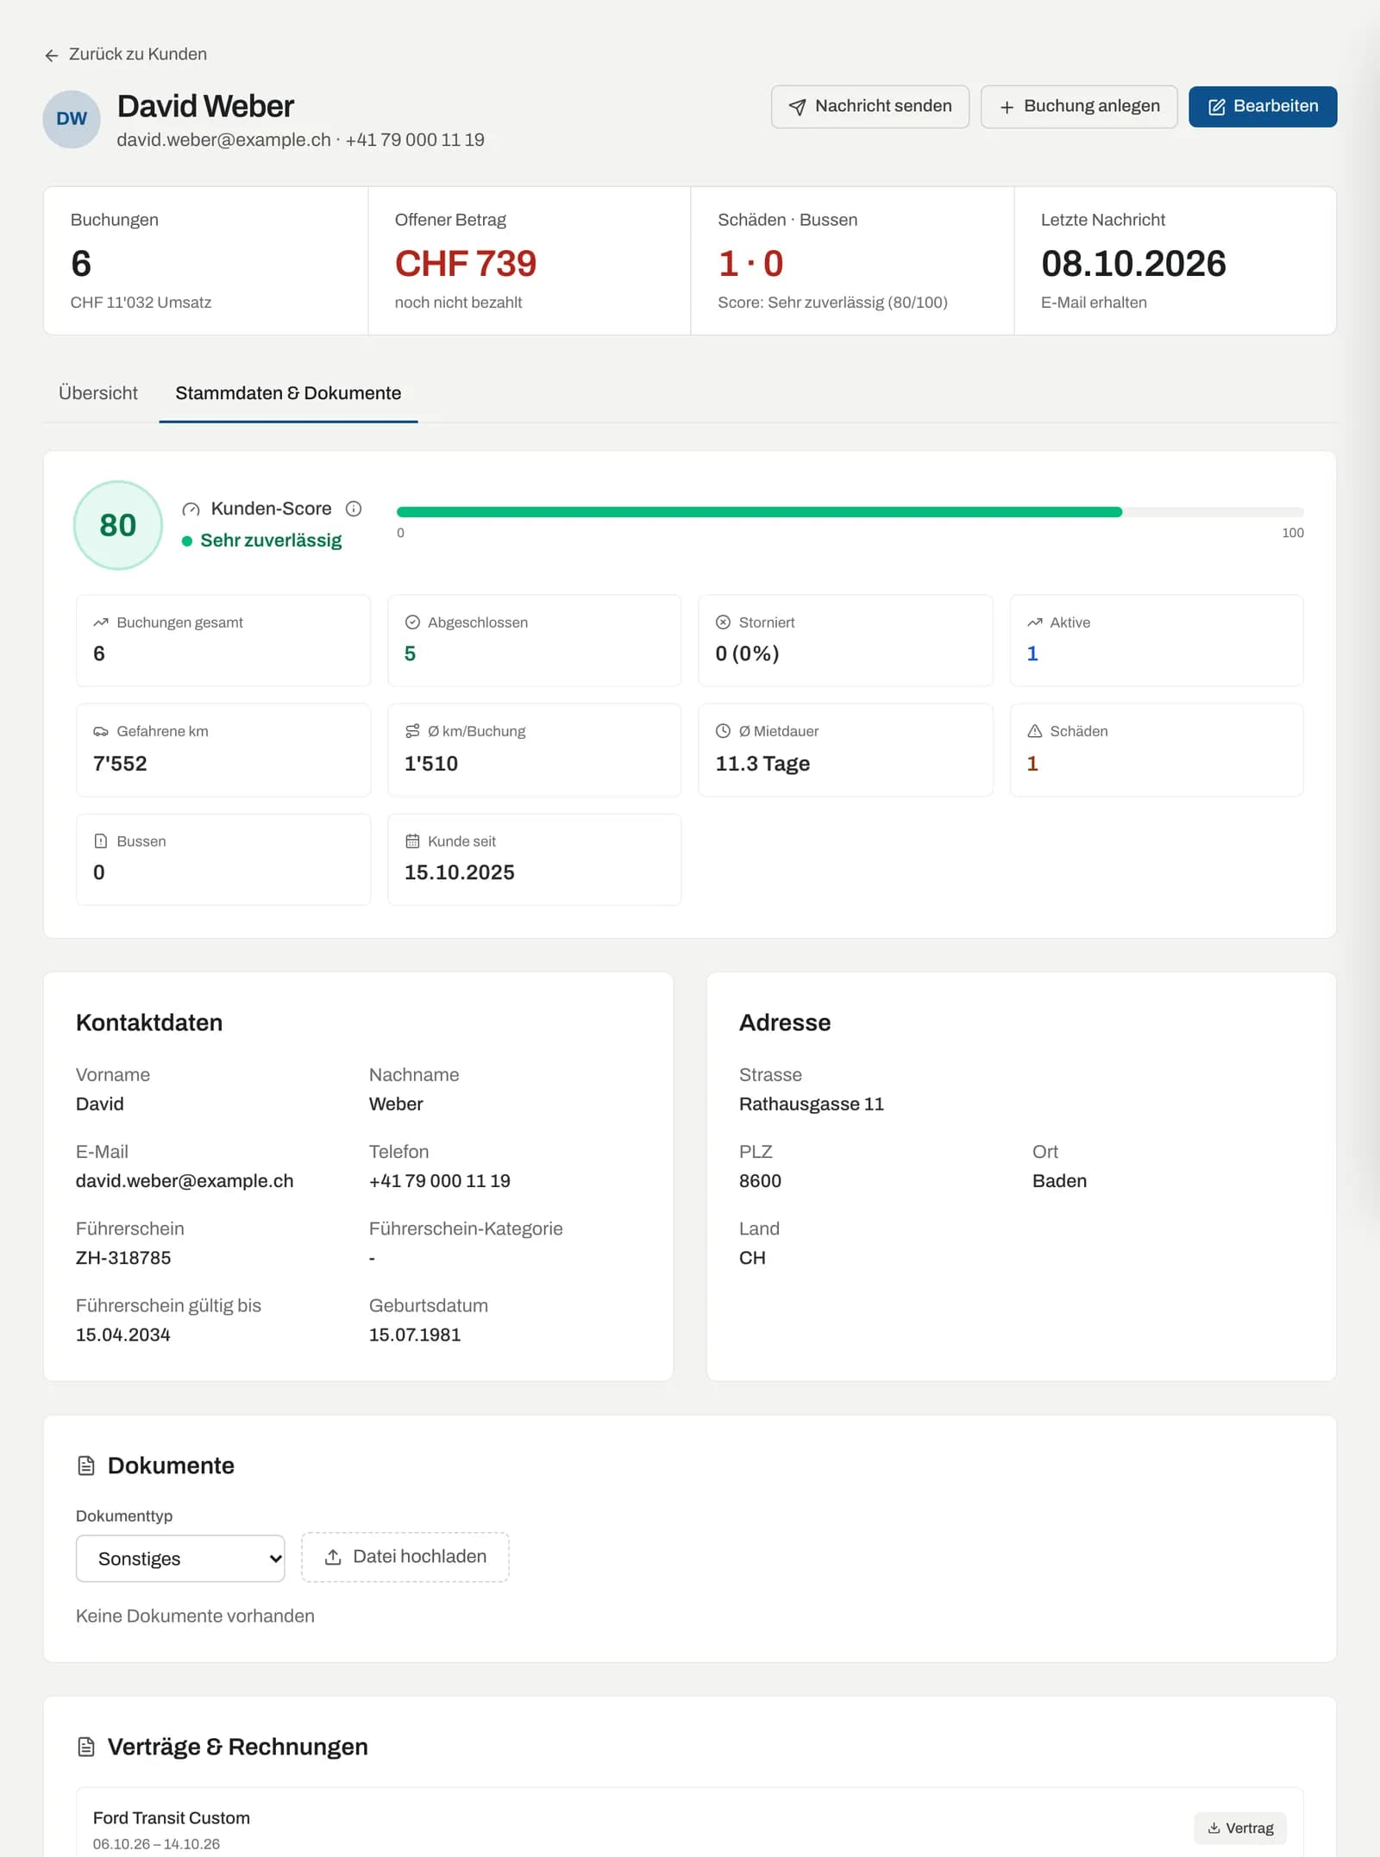Select the Stammdaten & Dokumente tab

click(288, 393)
